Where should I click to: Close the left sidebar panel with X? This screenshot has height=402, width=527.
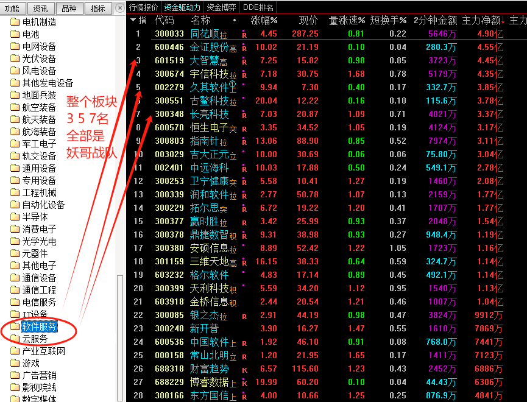[119, 8]
